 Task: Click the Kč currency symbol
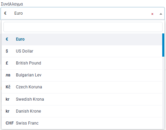pos(8,87)
